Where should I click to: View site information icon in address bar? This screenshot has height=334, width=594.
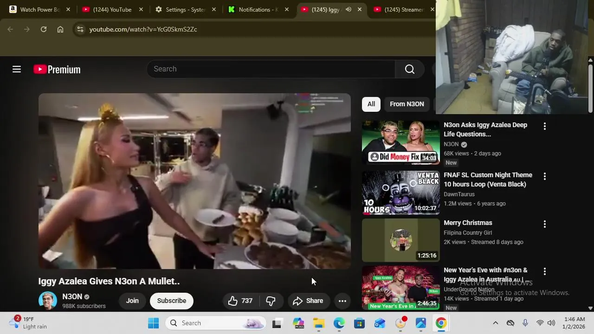coord(80,29)
